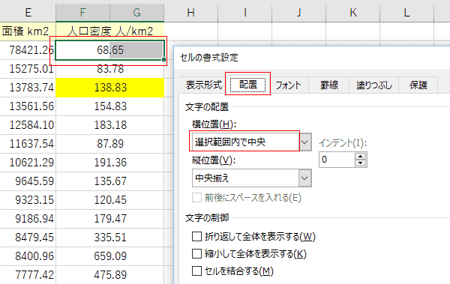
Task: Check the セルを結合する checkbox
Action: click(196, 271)
